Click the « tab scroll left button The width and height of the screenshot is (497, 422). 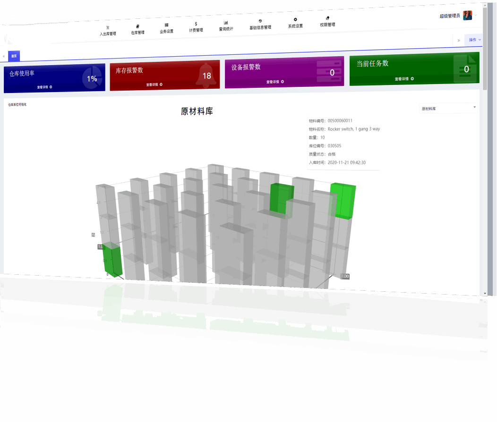coord(4,56)
